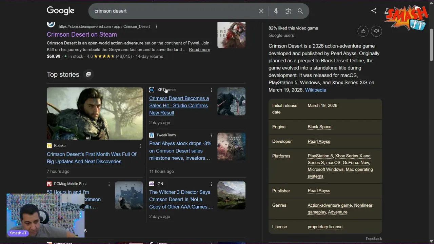Click the PCMag favicon
This screenshot has height=244, width=434.
pyautogui.click(x=49, y=184)
